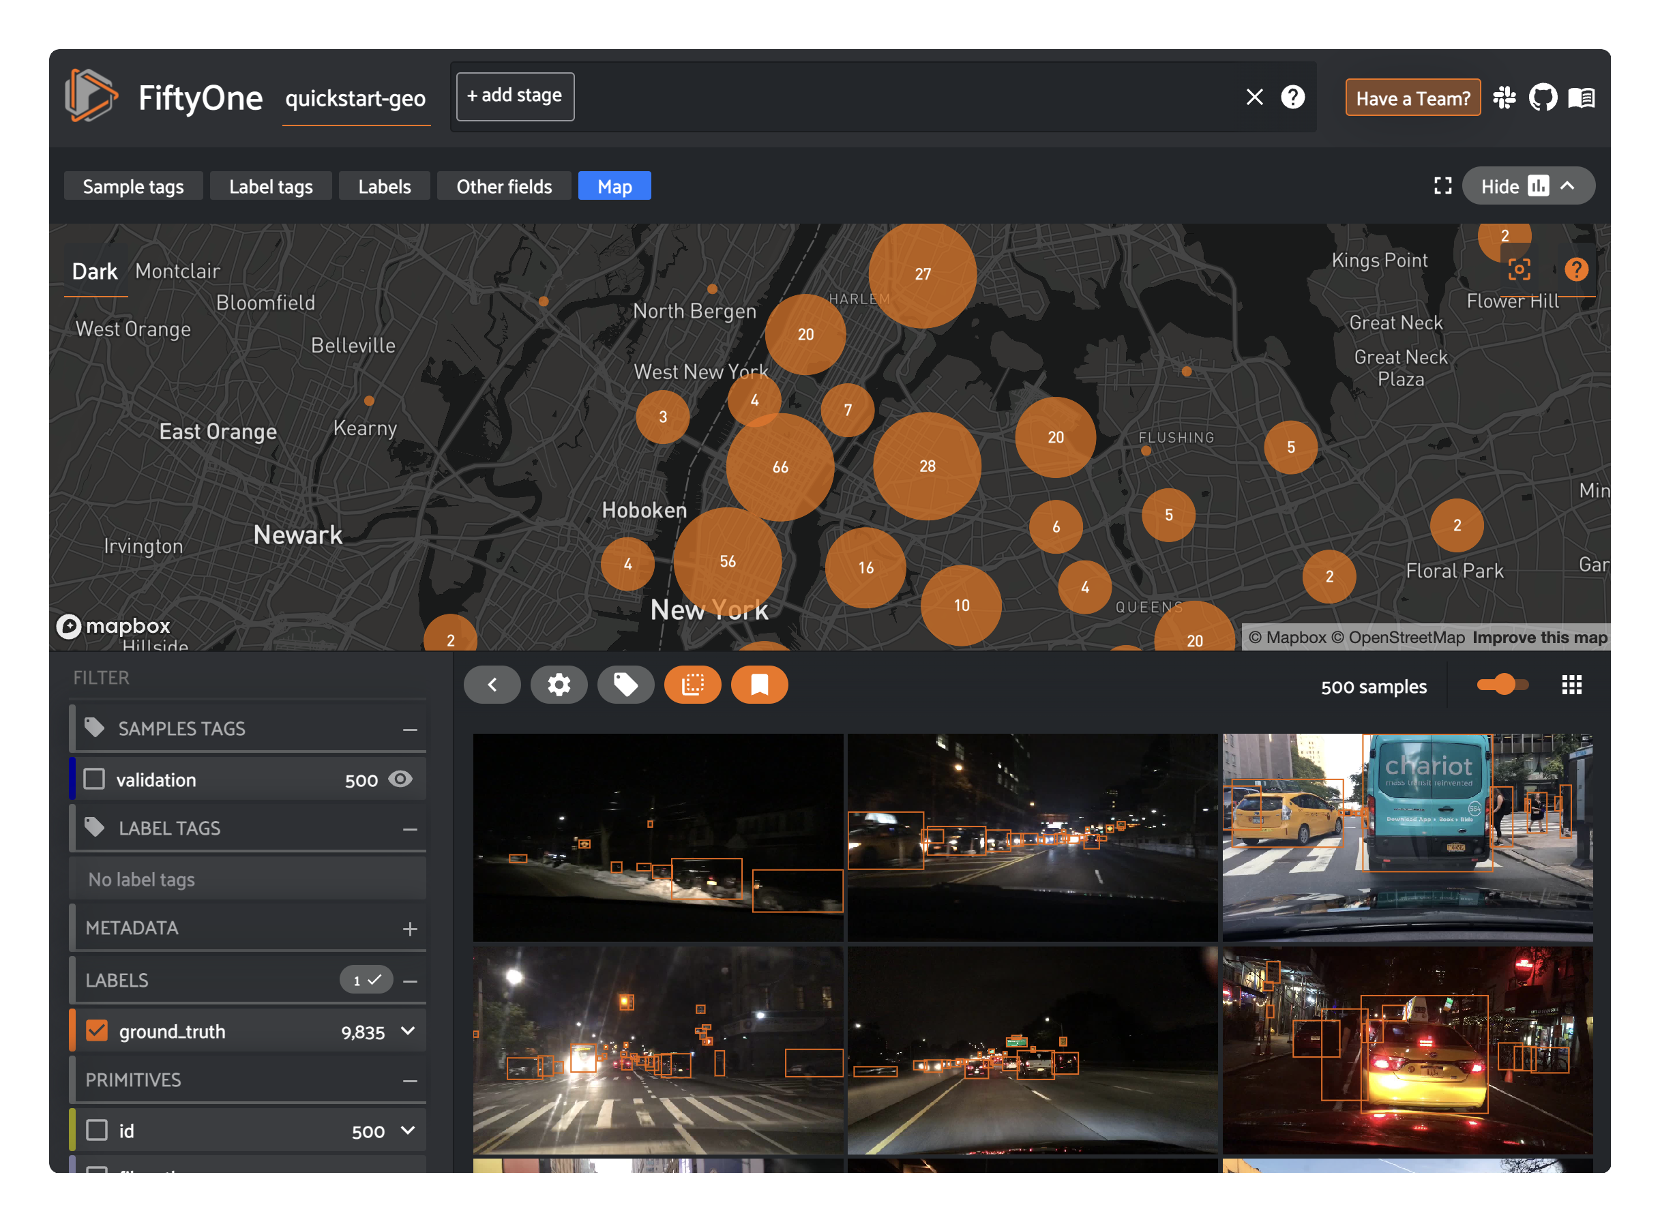1660x1222 pixels.
Task: Collapse the PRIMITIVES section
Action: (410, 1081)
